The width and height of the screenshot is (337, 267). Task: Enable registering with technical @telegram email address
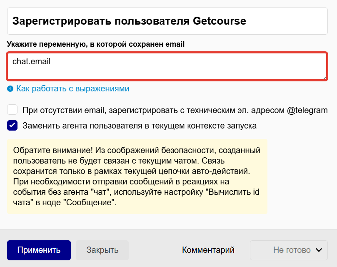click(12, 110)
